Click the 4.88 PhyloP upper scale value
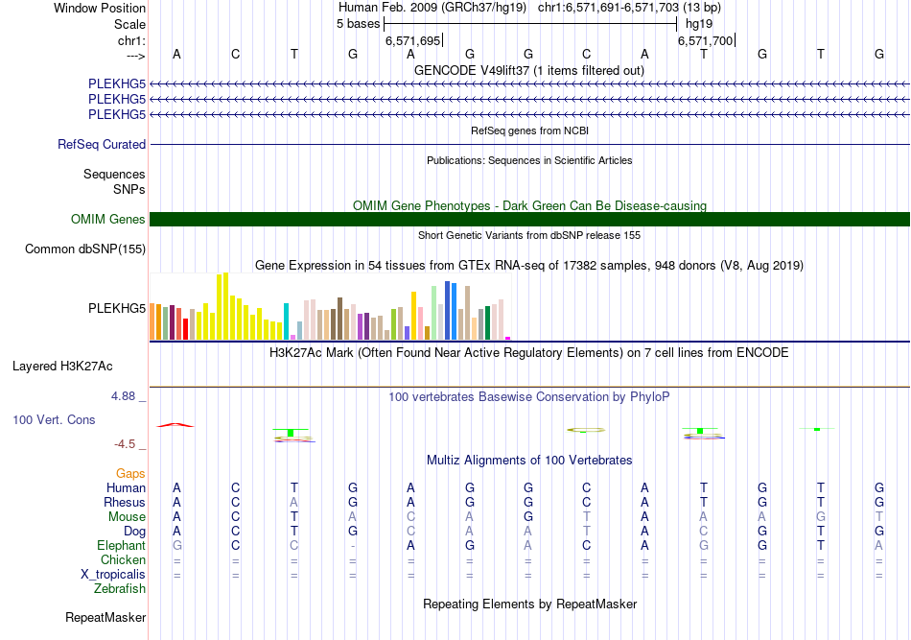This screenshot has height=640, width=911. [123, 396]
